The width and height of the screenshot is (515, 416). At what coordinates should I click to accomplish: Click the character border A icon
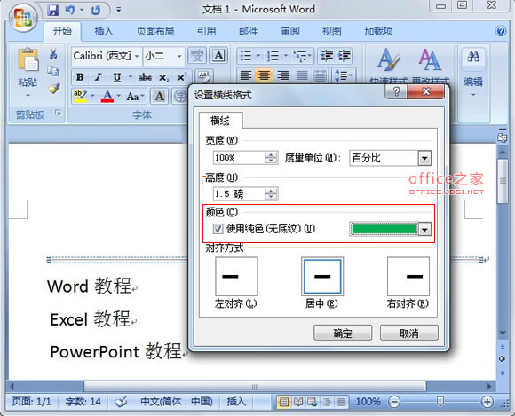click(218, 56)
